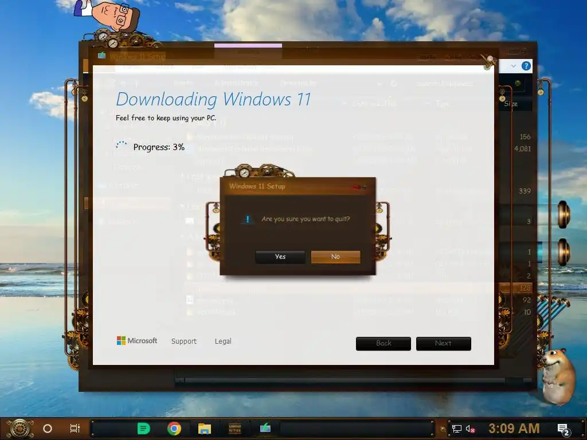Screen dimensions: 587x440
Task: Launch Google Chrome from the taskbar
Action: (174, 429)
